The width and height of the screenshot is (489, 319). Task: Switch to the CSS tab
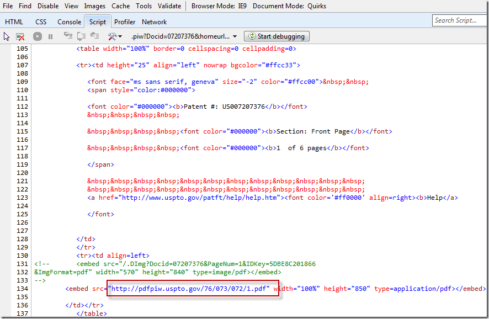tap(41, 22)
